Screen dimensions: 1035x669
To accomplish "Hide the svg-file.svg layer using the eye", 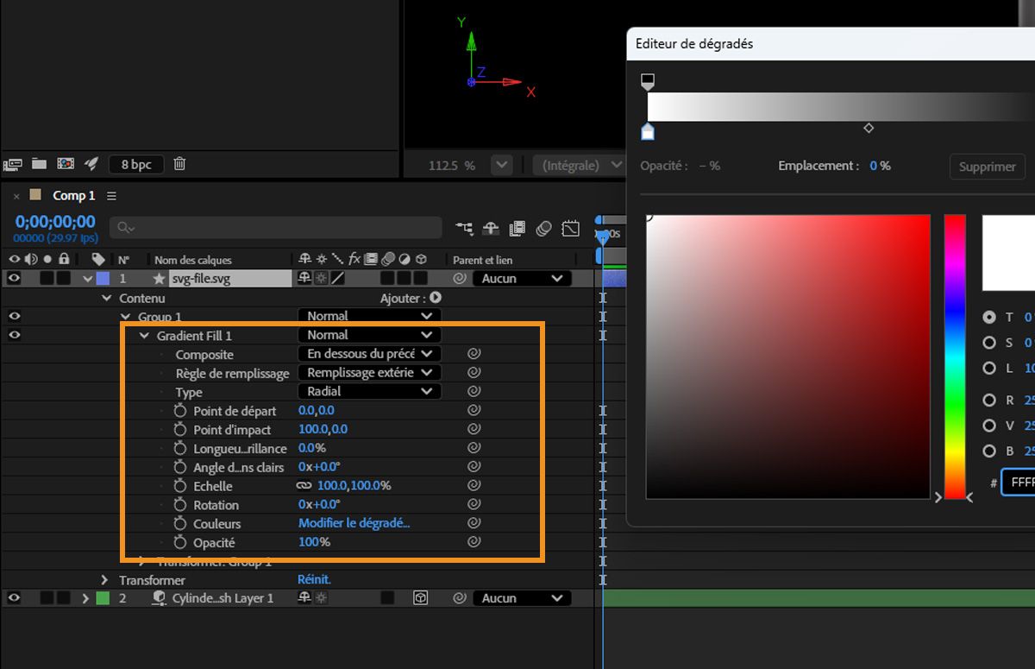I will click(x=14, y=278).
